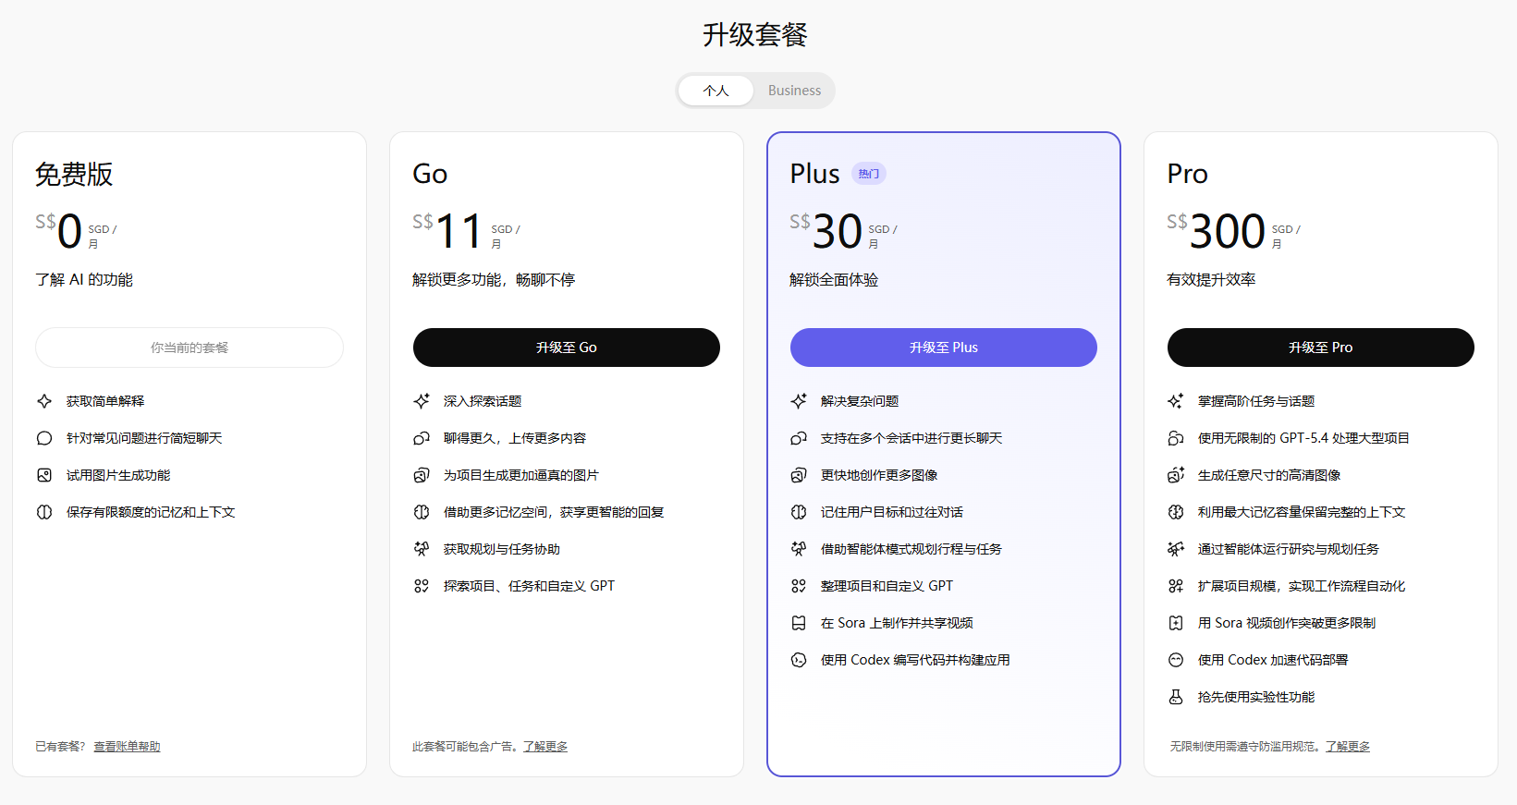Click 解锁更多功能，畅聊不停 description text
The image size is (1517, 805).
click(x=494, y=280)
